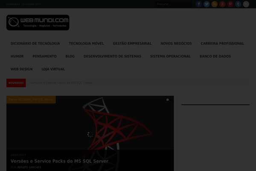
Task: Open Loja Virtual menu item
Action: pyautogui.click(x=53, y=69)
